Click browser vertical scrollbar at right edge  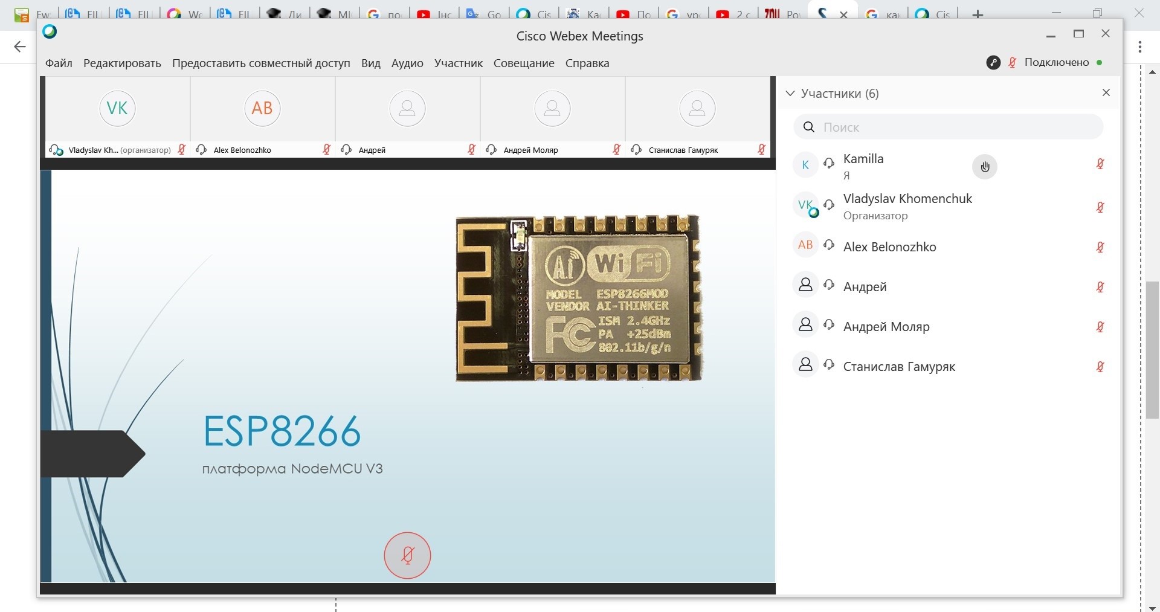pyautogui.click(x=1152, y=350)
